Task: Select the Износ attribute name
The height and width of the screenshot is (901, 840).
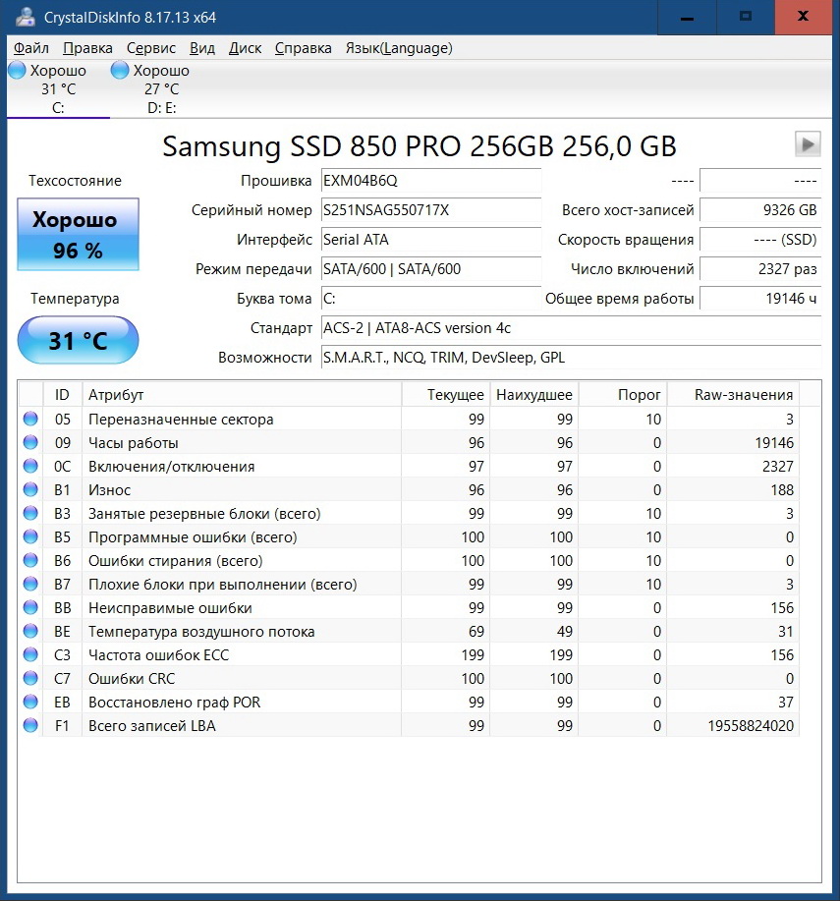Action: [x=109, y=490]
